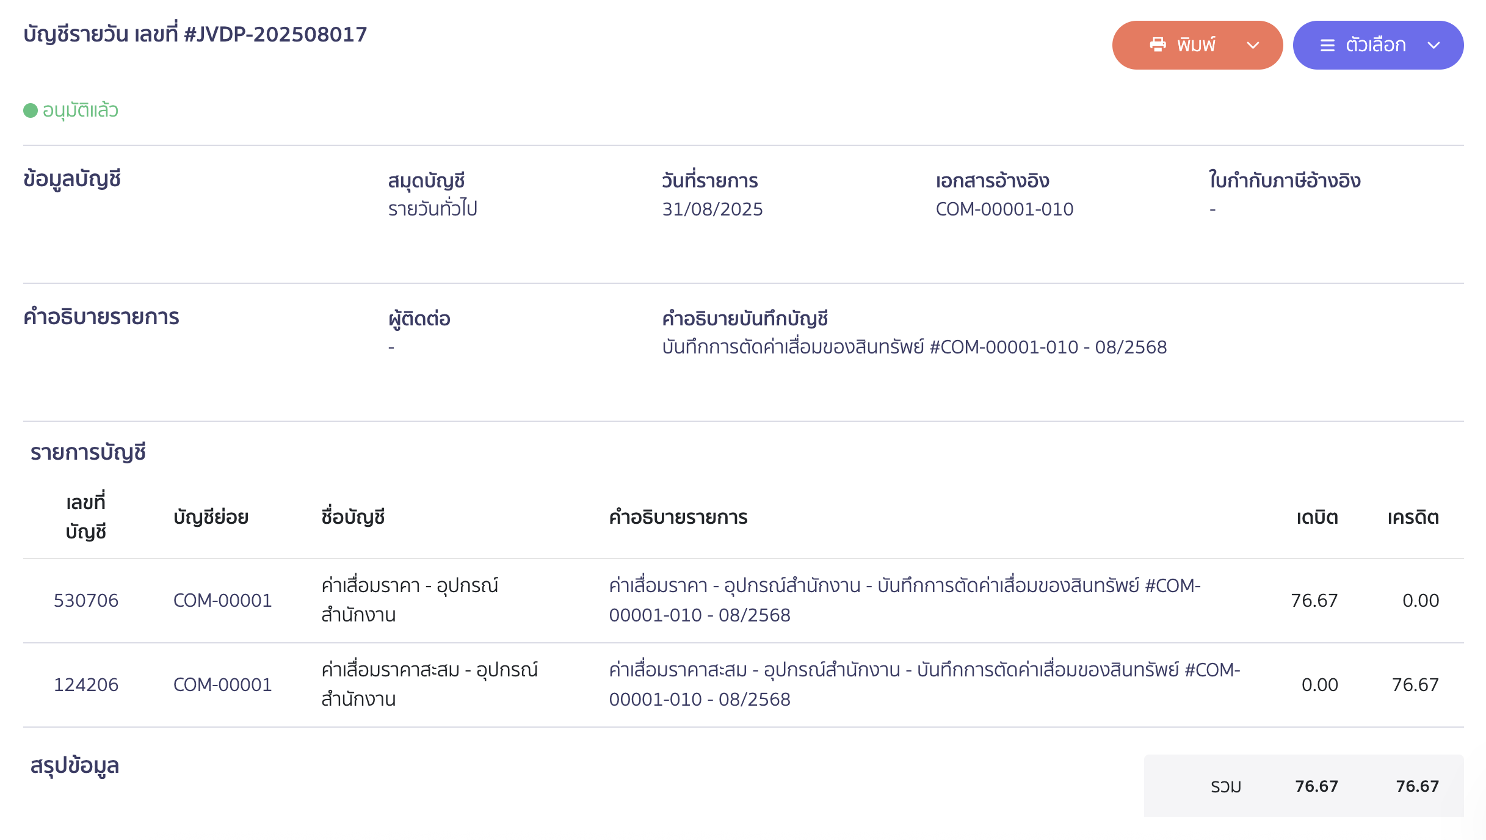Viewport: 1486px width, 840px height.
Task: Click the อนุมัติแล้ว approved status label
Action: tap(80, 110)
